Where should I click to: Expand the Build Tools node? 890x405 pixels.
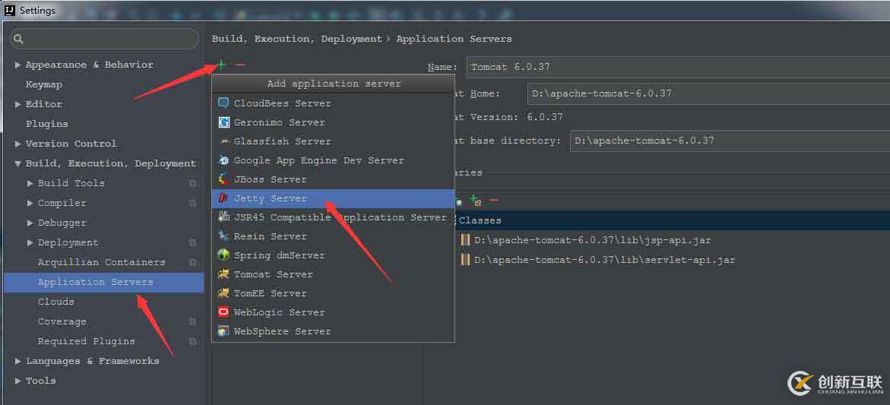coord(30,183)
